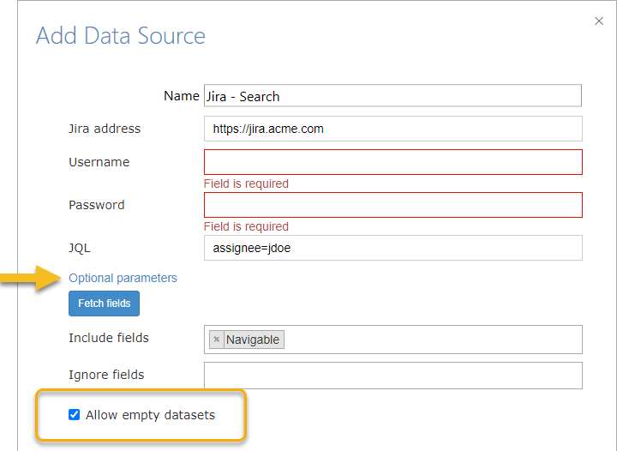Click the Username label
The image size is (617, 451).
coord(99,162)
